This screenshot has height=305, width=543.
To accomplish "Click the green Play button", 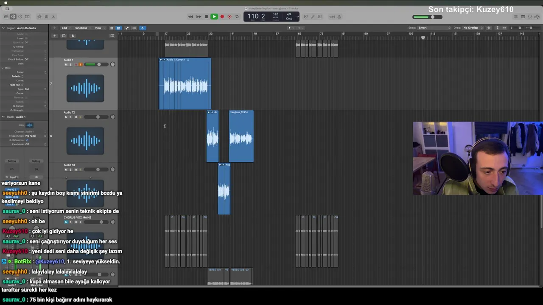I will [214, 17].
